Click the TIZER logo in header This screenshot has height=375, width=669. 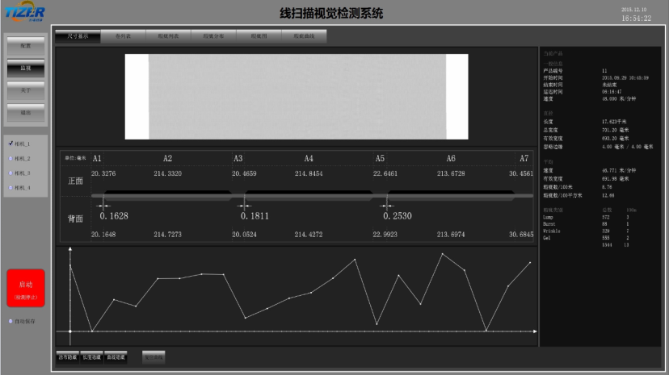tap(24, 12)
